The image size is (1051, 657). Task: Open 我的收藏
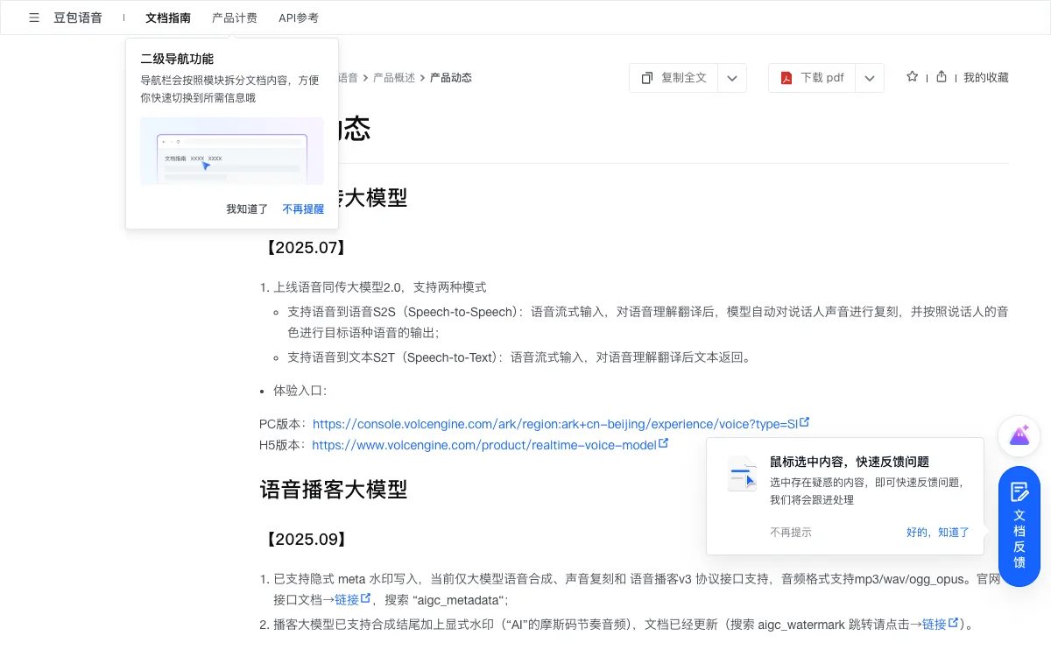pos(986,78)
